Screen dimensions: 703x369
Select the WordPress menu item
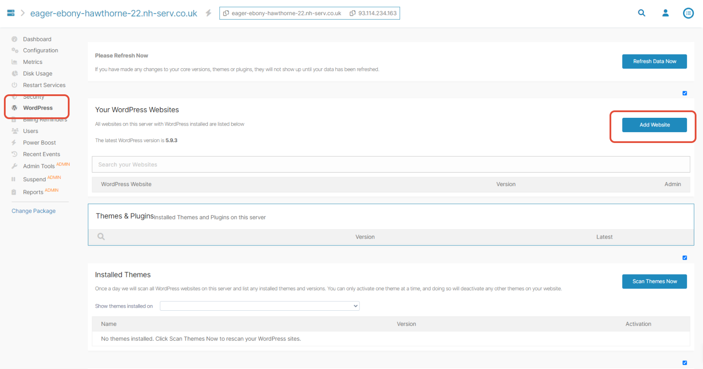[x=38, y=108]
